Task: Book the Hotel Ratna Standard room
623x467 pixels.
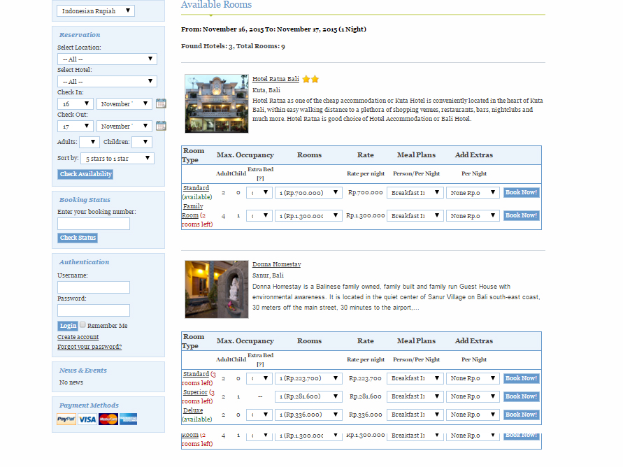Action: [521, 192]
